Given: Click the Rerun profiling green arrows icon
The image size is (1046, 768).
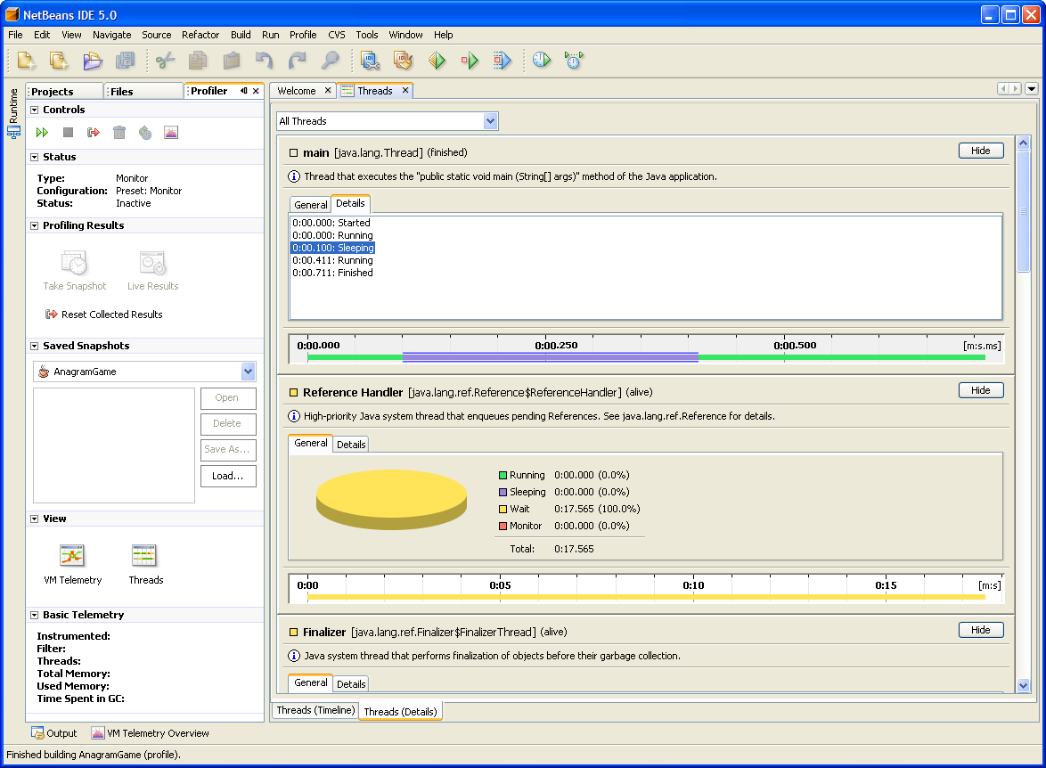Looking at the screenshot, I should 42,133.
